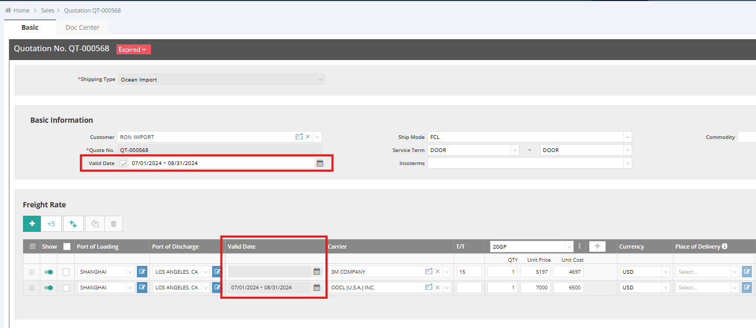Click the Unit Price field showing 5197
This screenshot has height=328, width=756.
tap(535, 272)
